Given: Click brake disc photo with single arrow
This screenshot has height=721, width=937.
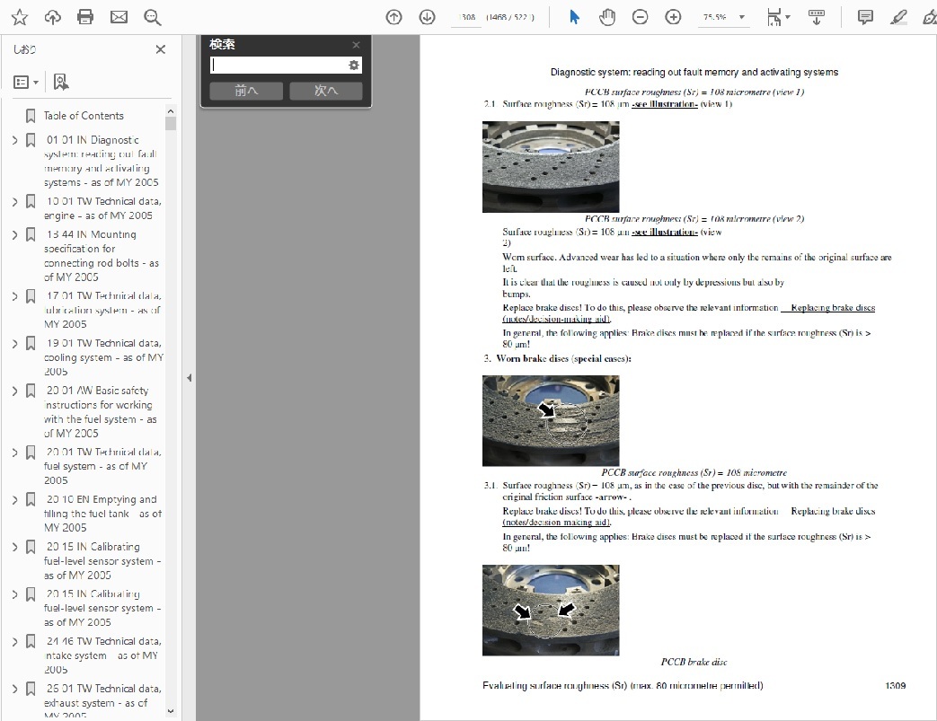Looking at the screenshot, I should pos(551,420).
